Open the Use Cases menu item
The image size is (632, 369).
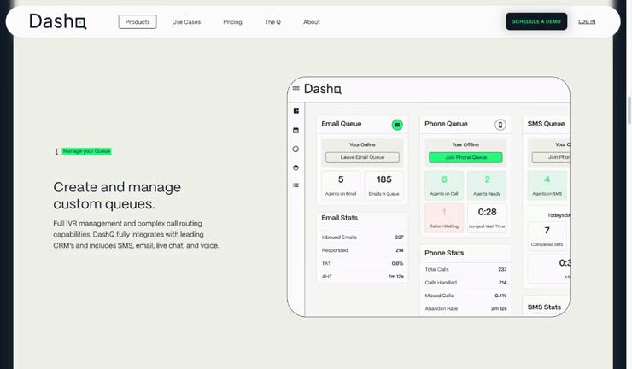point(186,22)
